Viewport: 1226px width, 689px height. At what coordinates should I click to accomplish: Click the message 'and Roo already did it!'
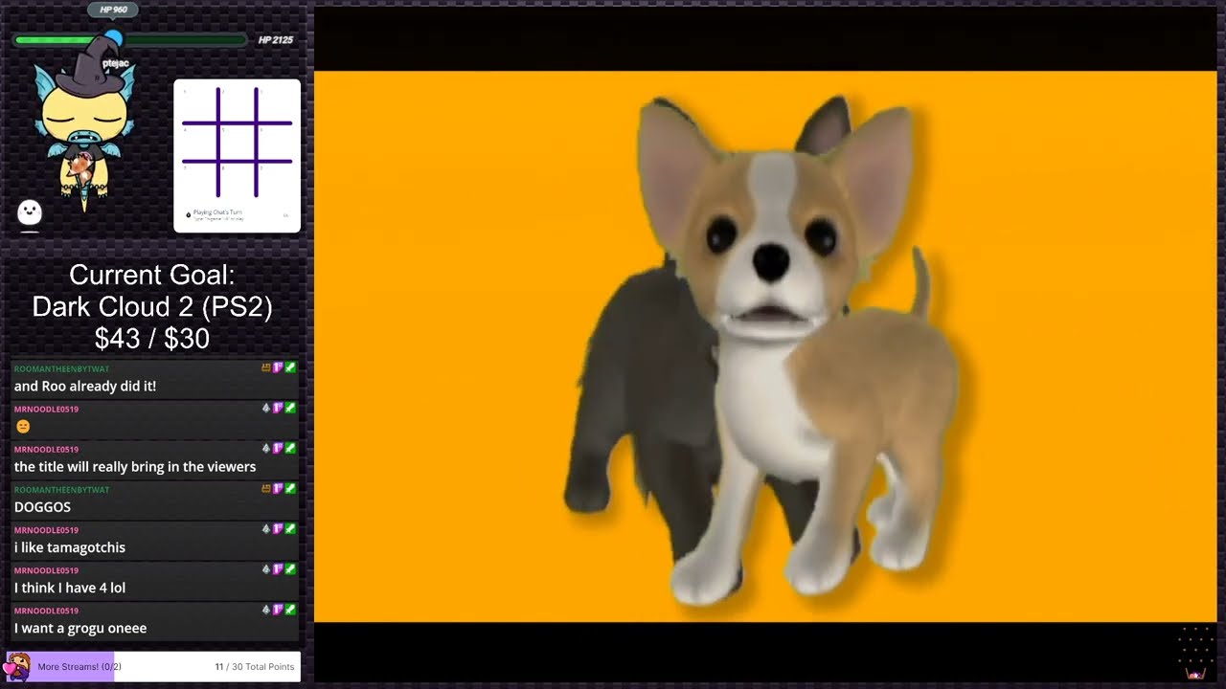[x=84, y=386]
